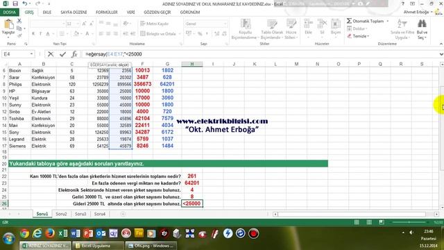This screenshot has width=444, height=250.
Task: Switch to GÖZDEN GEÇİR ribbon tab
Action: pyautogui.click(x=157, y=12)
